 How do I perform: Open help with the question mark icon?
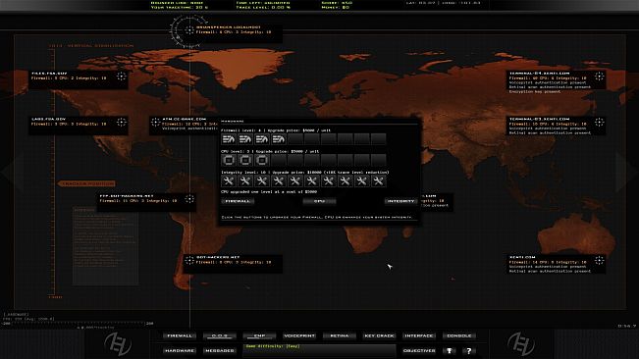coord(468,350)
